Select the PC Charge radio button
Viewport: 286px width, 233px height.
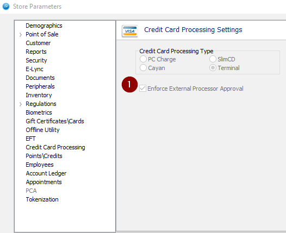click(143, 59)
